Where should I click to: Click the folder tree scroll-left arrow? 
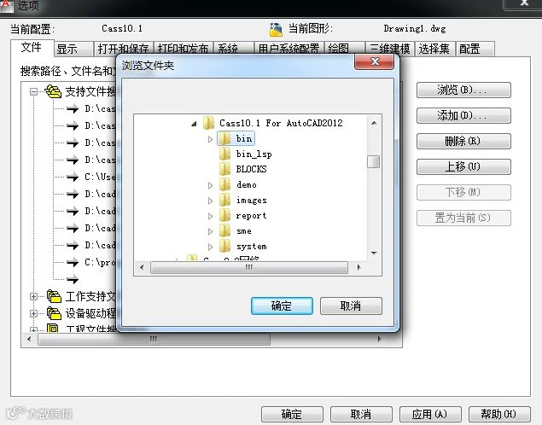pos(142,267)
